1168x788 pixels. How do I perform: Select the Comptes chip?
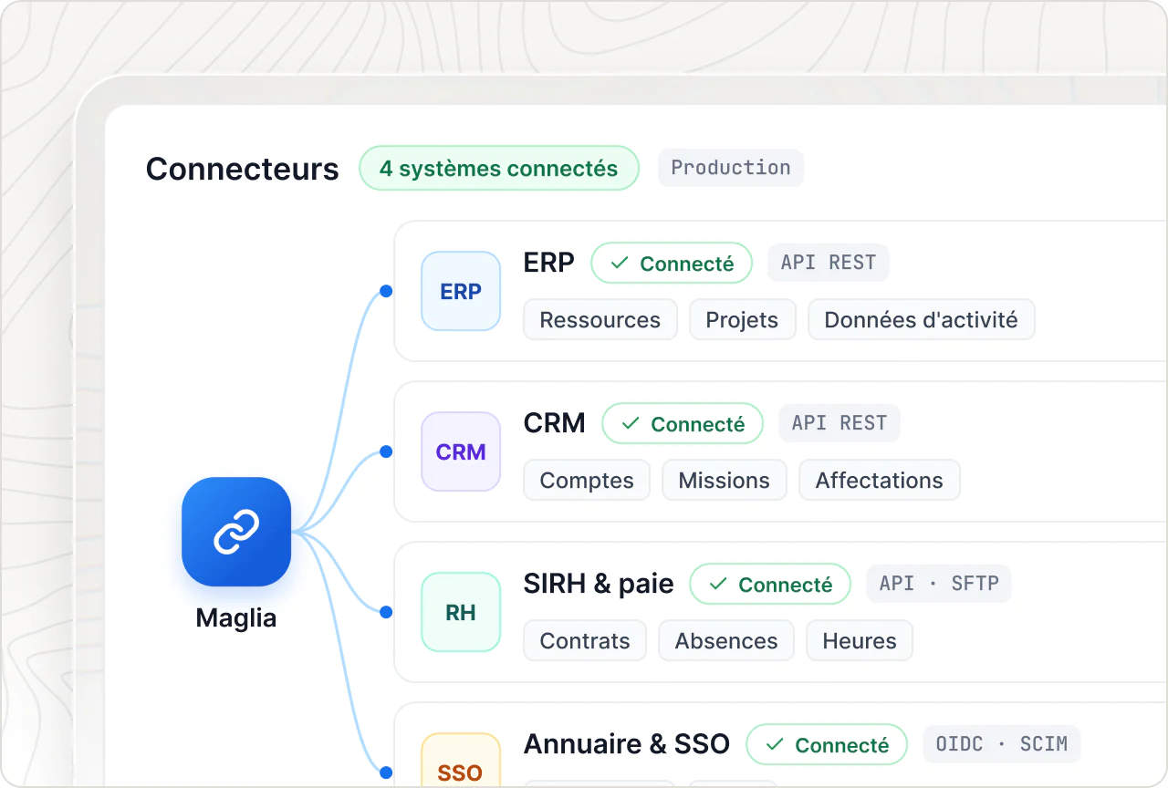(x=587, y=481)
